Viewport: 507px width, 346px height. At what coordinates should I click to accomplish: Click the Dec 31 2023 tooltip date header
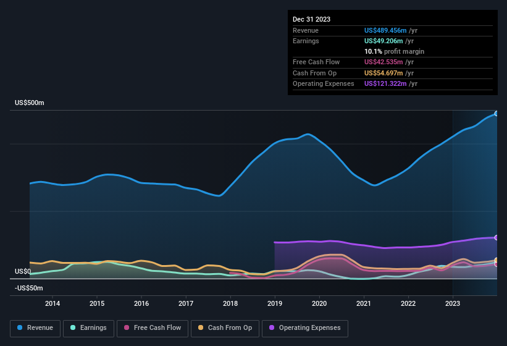tap(311, 19)
